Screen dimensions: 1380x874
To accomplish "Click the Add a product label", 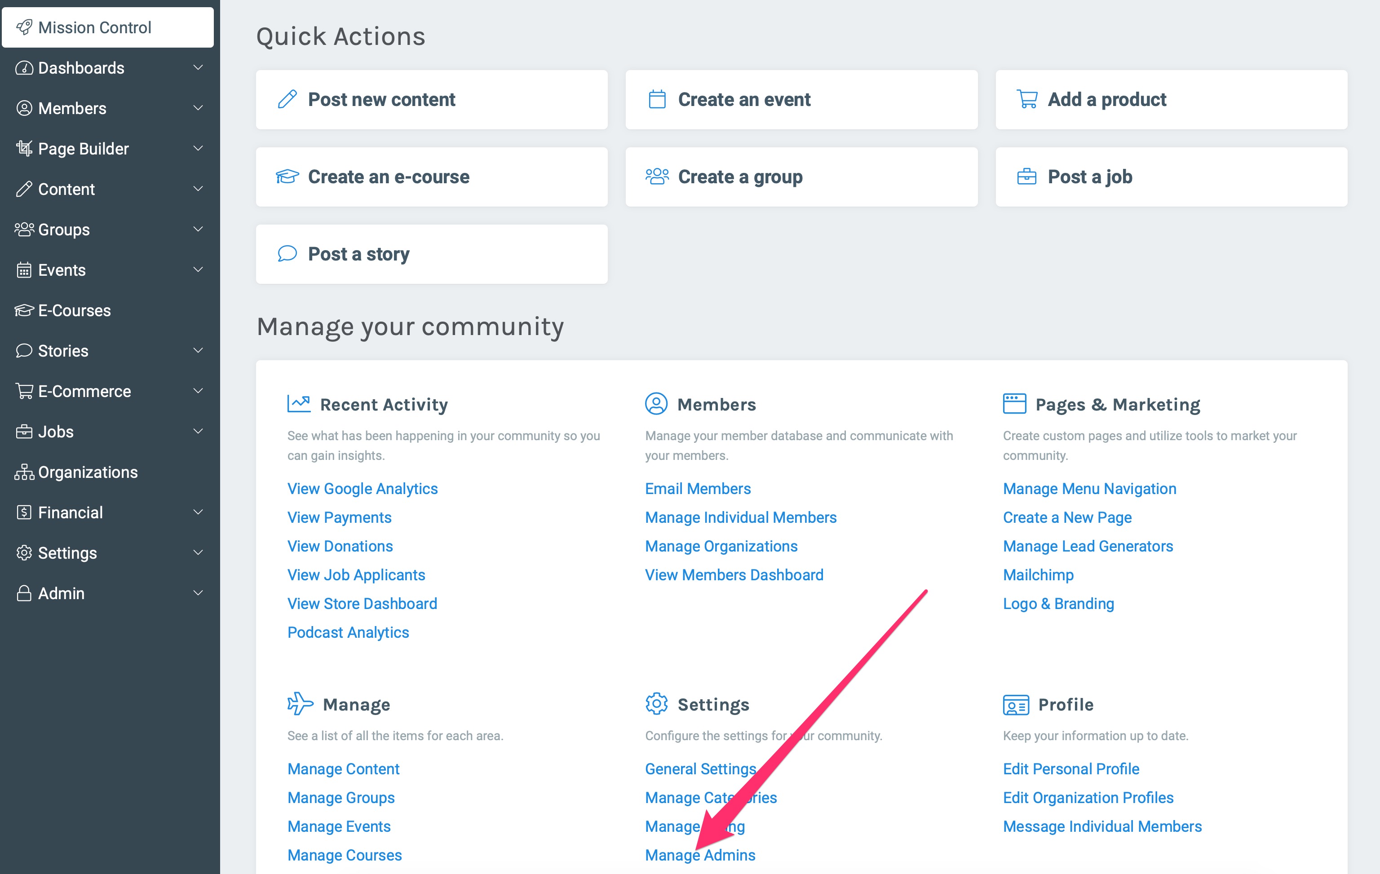I will pos(1106,99).
